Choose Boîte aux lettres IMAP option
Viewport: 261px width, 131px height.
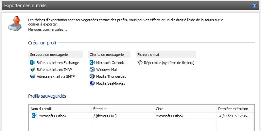pos(54,70)
